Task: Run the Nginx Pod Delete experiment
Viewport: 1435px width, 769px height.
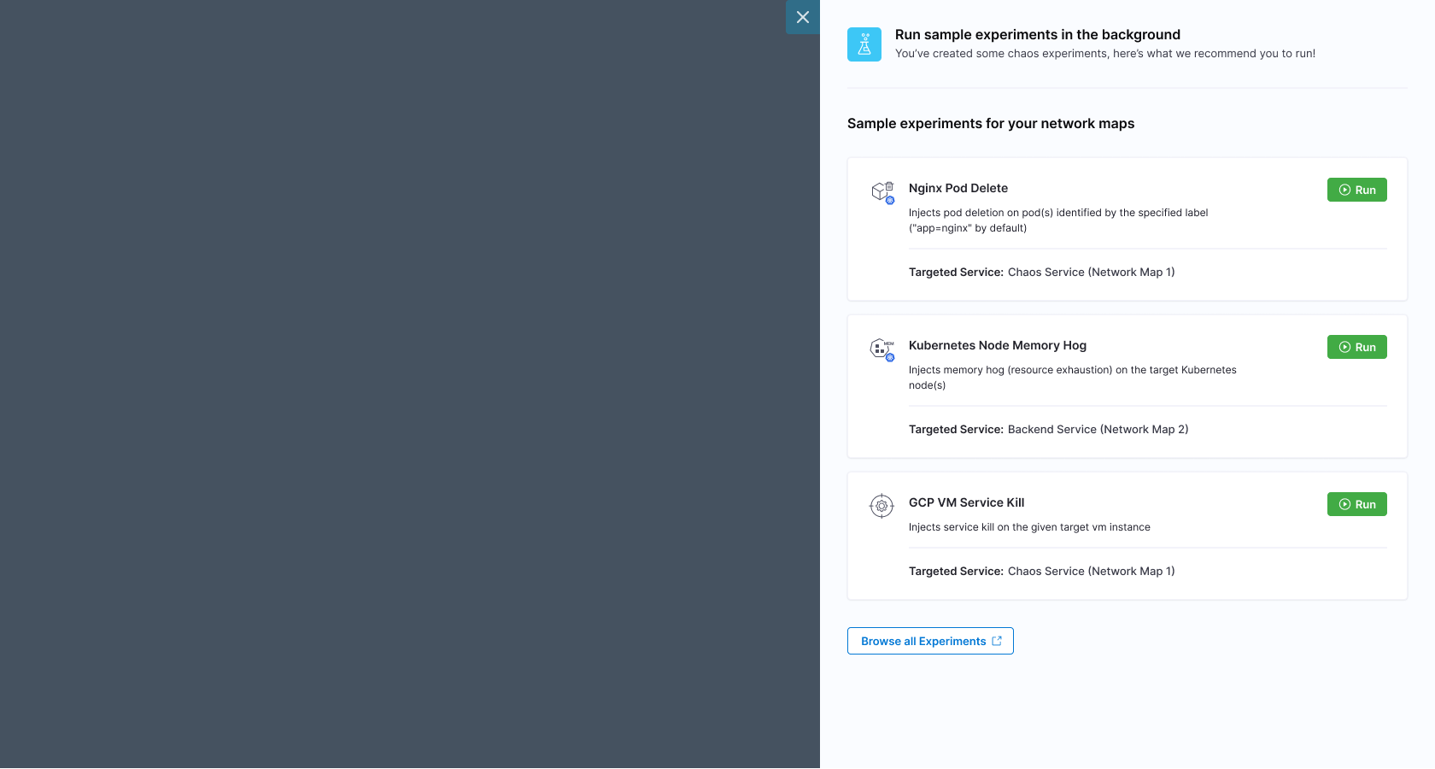Action: [1356, 190]
